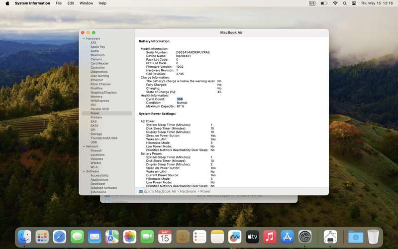The width and height of the screenshot is (398, 249).
Task: Select Memory in the sidebar
Action: (x=97, y=97)
